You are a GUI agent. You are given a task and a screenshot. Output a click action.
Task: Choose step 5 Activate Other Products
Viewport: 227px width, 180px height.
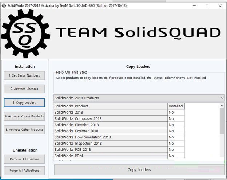click(24, 130)
